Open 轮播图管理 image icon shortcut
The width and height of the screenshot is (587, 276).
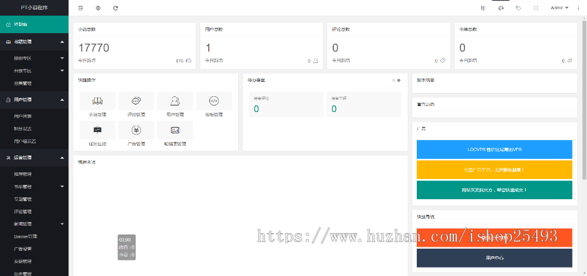pyautogui.click(x=175, y=130)
